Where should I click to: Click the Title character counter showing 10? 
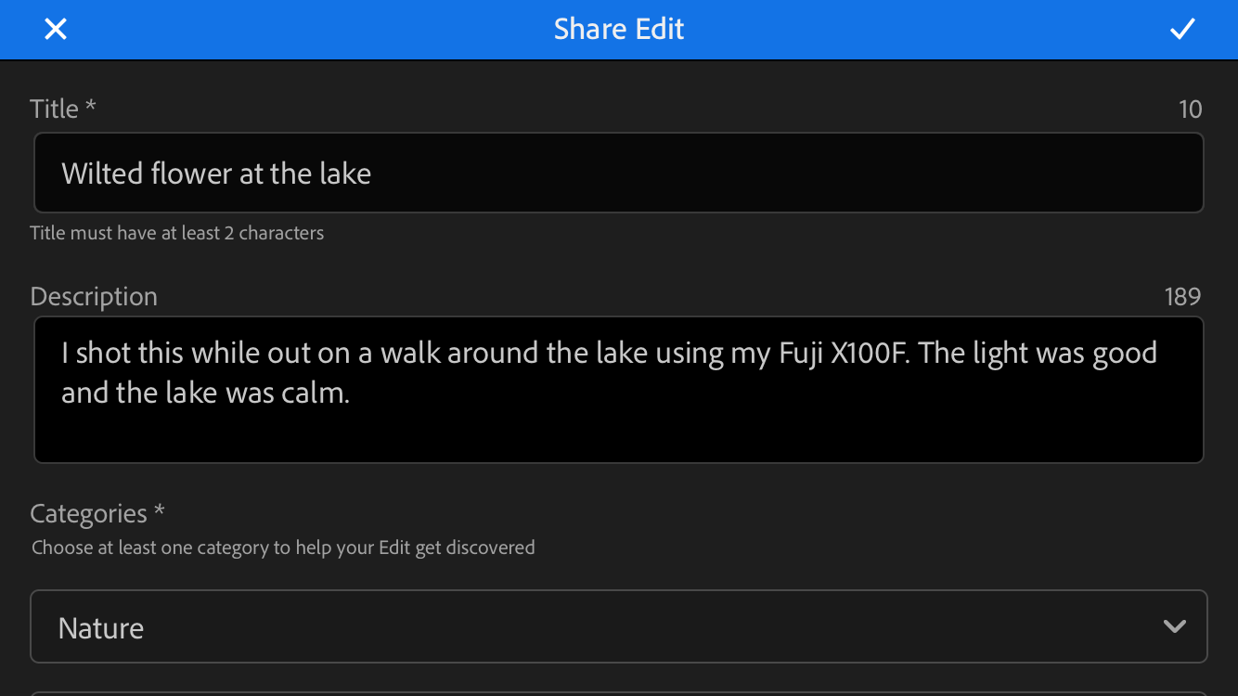pyautogui.click(x=1191, y=109)
